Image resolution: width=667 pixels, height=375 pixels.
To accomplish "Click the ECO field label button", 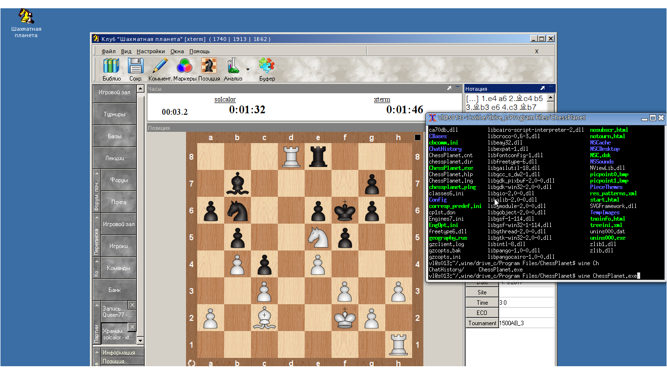I will click(482, 313).
